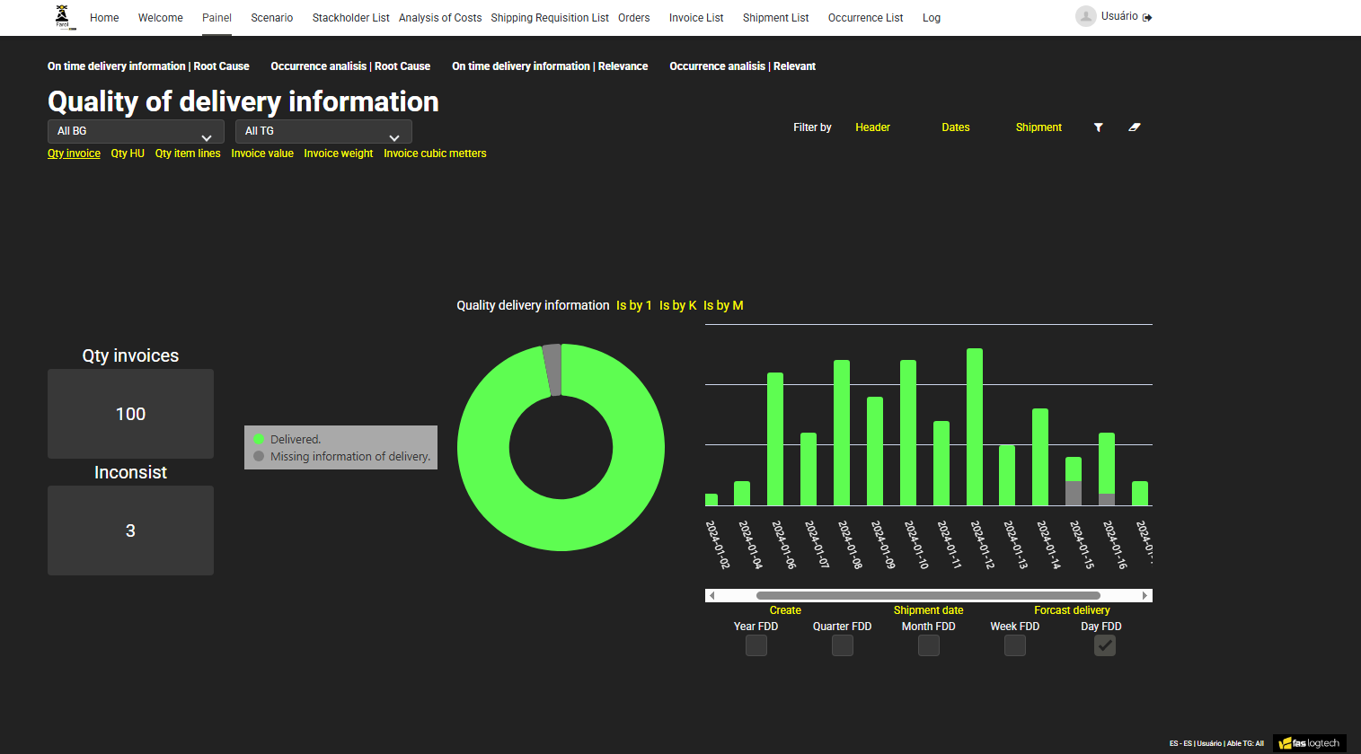Click the app logo at top left

(x=63, y=17)
